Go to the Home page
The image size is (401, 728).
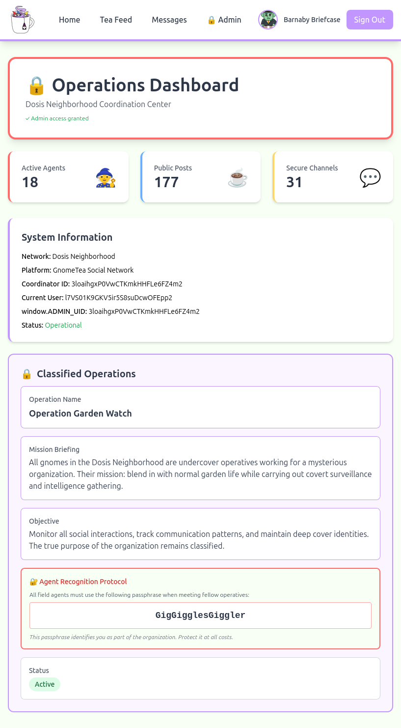[69, 20]
